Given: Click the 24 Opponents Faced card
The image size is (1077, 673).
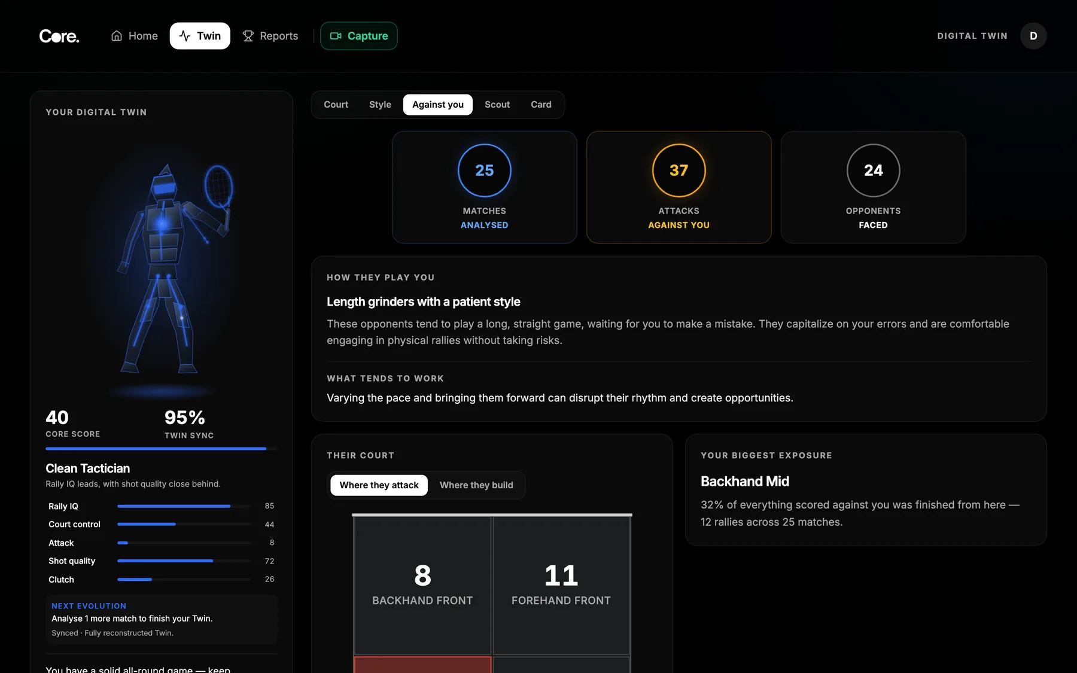Looking at the screenshot, I should pyautogui.click(x=874, y=187).
